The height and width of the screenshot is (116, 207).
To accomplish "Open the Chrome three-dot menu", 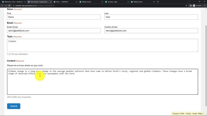I will (205, 6).
